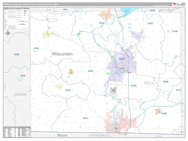Screen dimensions: 188x141
Task: Click the Janesville-Beloit map title text
Action: pos(31,4)
